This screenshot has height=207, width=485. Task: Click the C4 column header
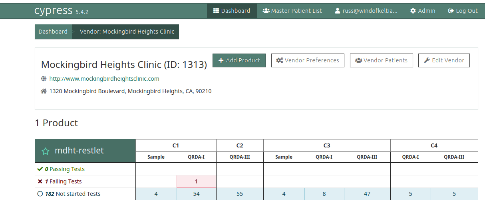tap(434, 145)
